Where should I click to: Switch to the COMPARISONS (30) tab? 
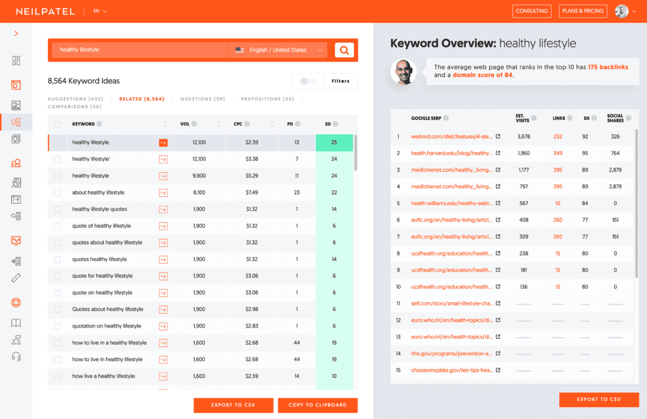coord(75,107)
